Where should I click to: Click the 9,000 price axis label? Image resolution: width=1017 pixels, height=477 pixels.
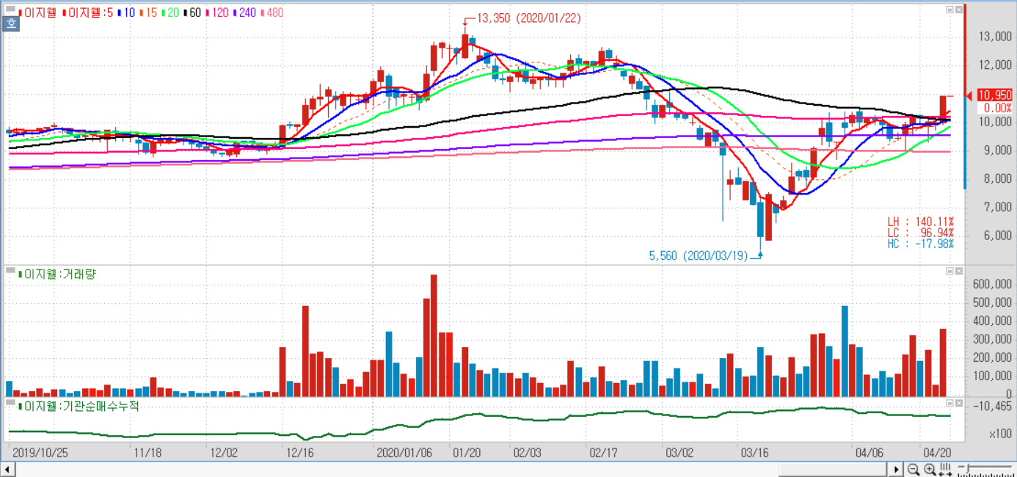click(998, 150)
